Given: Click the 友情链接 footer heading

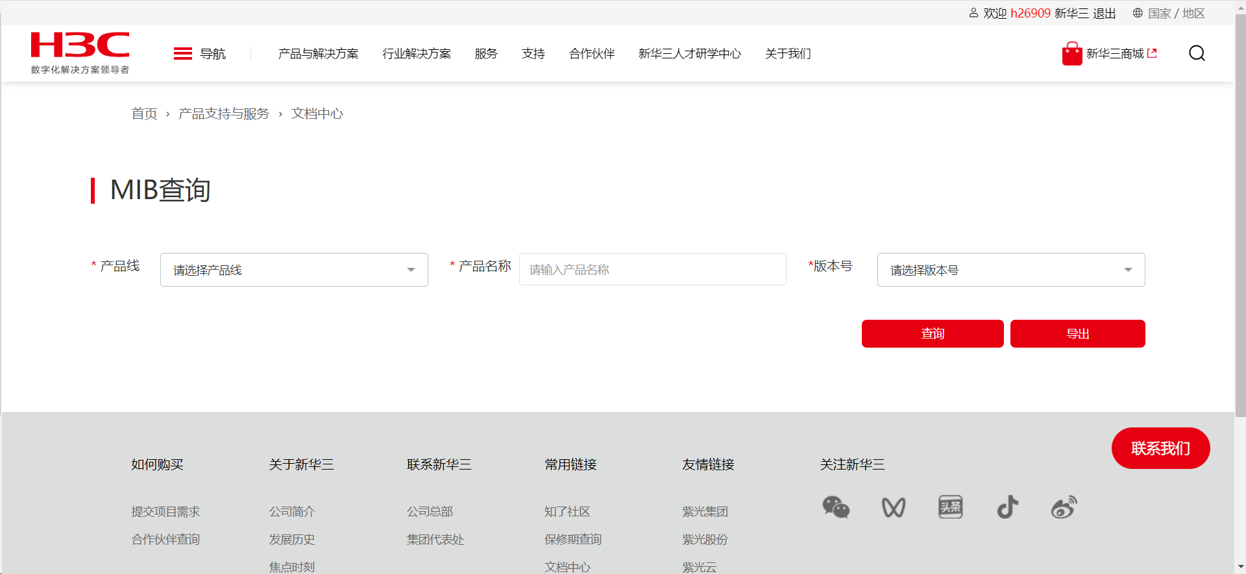Looking at the screenshot, I should (x=708, y=464).
